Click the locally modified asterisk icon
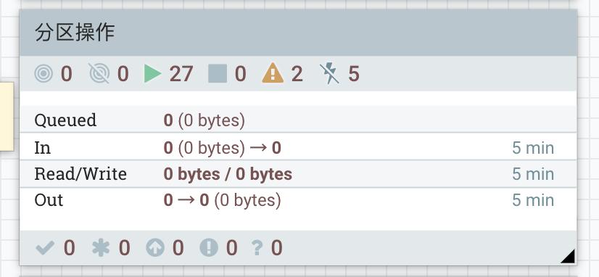Image resolution: width=599 pixels, height=277 pixels. pos(101,248)
